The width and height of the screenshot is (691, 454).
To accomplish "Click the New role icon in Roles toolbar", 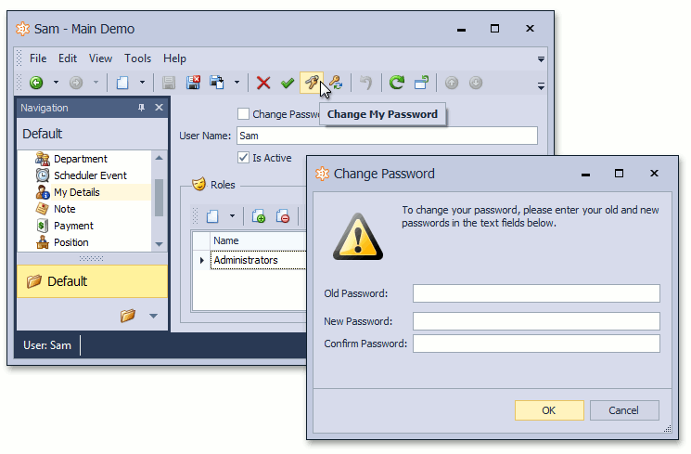I will (x=212, y=216).
